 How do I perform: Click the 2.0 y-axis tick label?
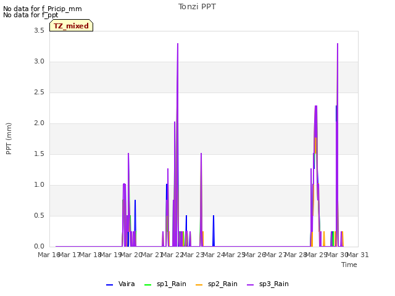click(x=39, y=123)
